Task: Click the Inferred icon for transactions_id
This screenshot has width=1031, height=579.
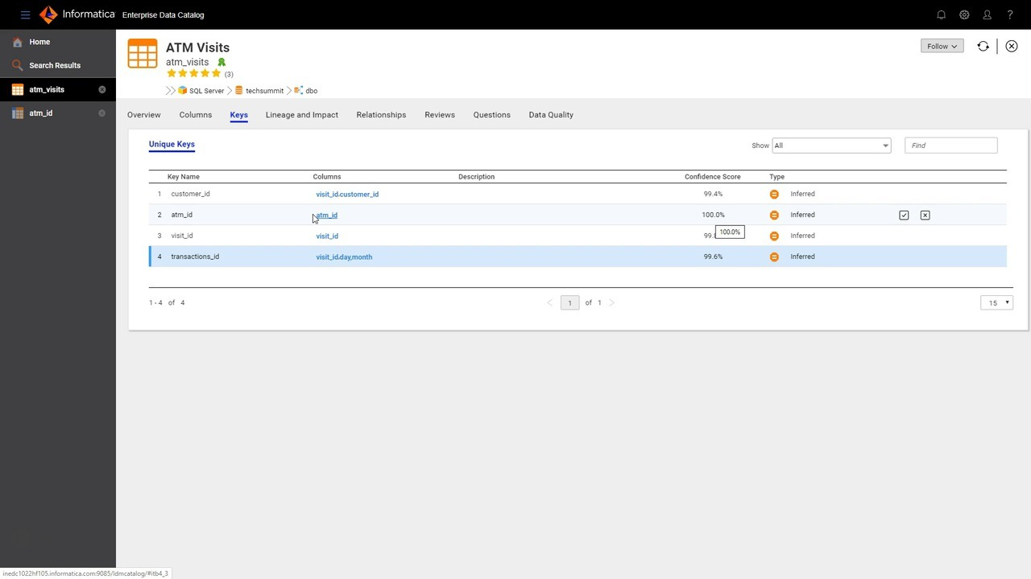Action: click(x=774, y=257)
